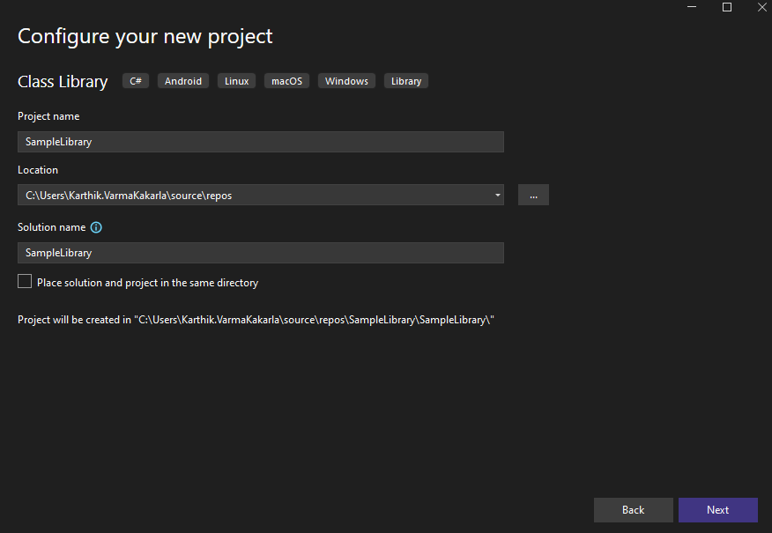This screenshot has width=772, height=533.
Task: Maximize the dialog window
Action: [727, 7]
